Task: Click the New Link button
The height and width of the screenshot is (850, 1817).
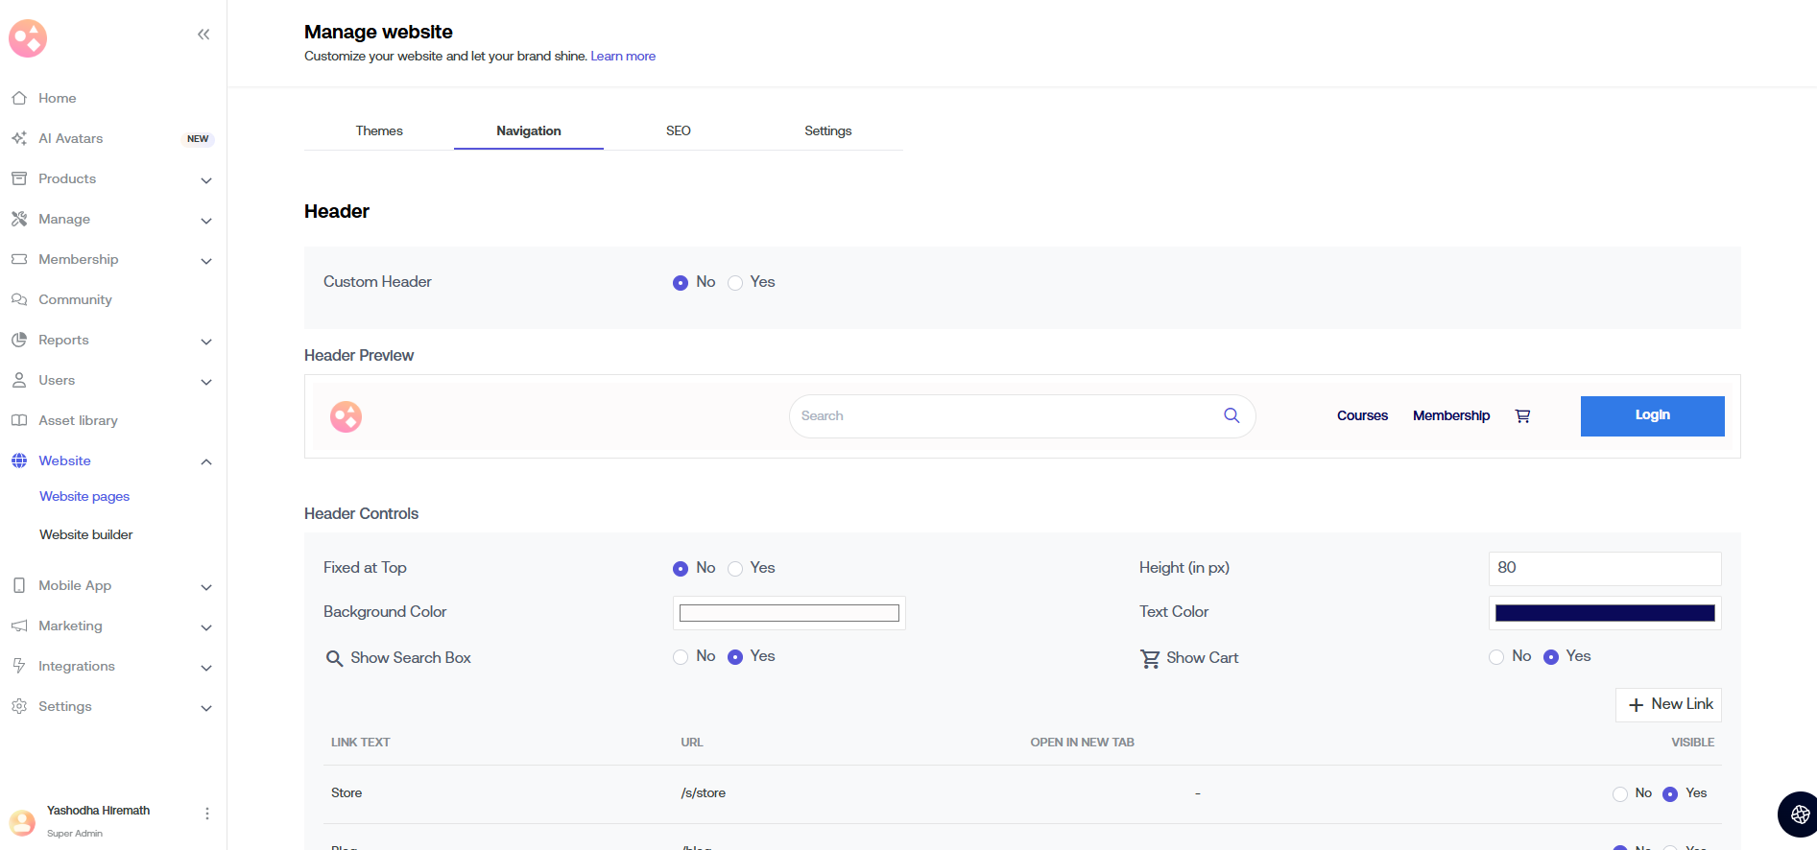Action: 1668,704
